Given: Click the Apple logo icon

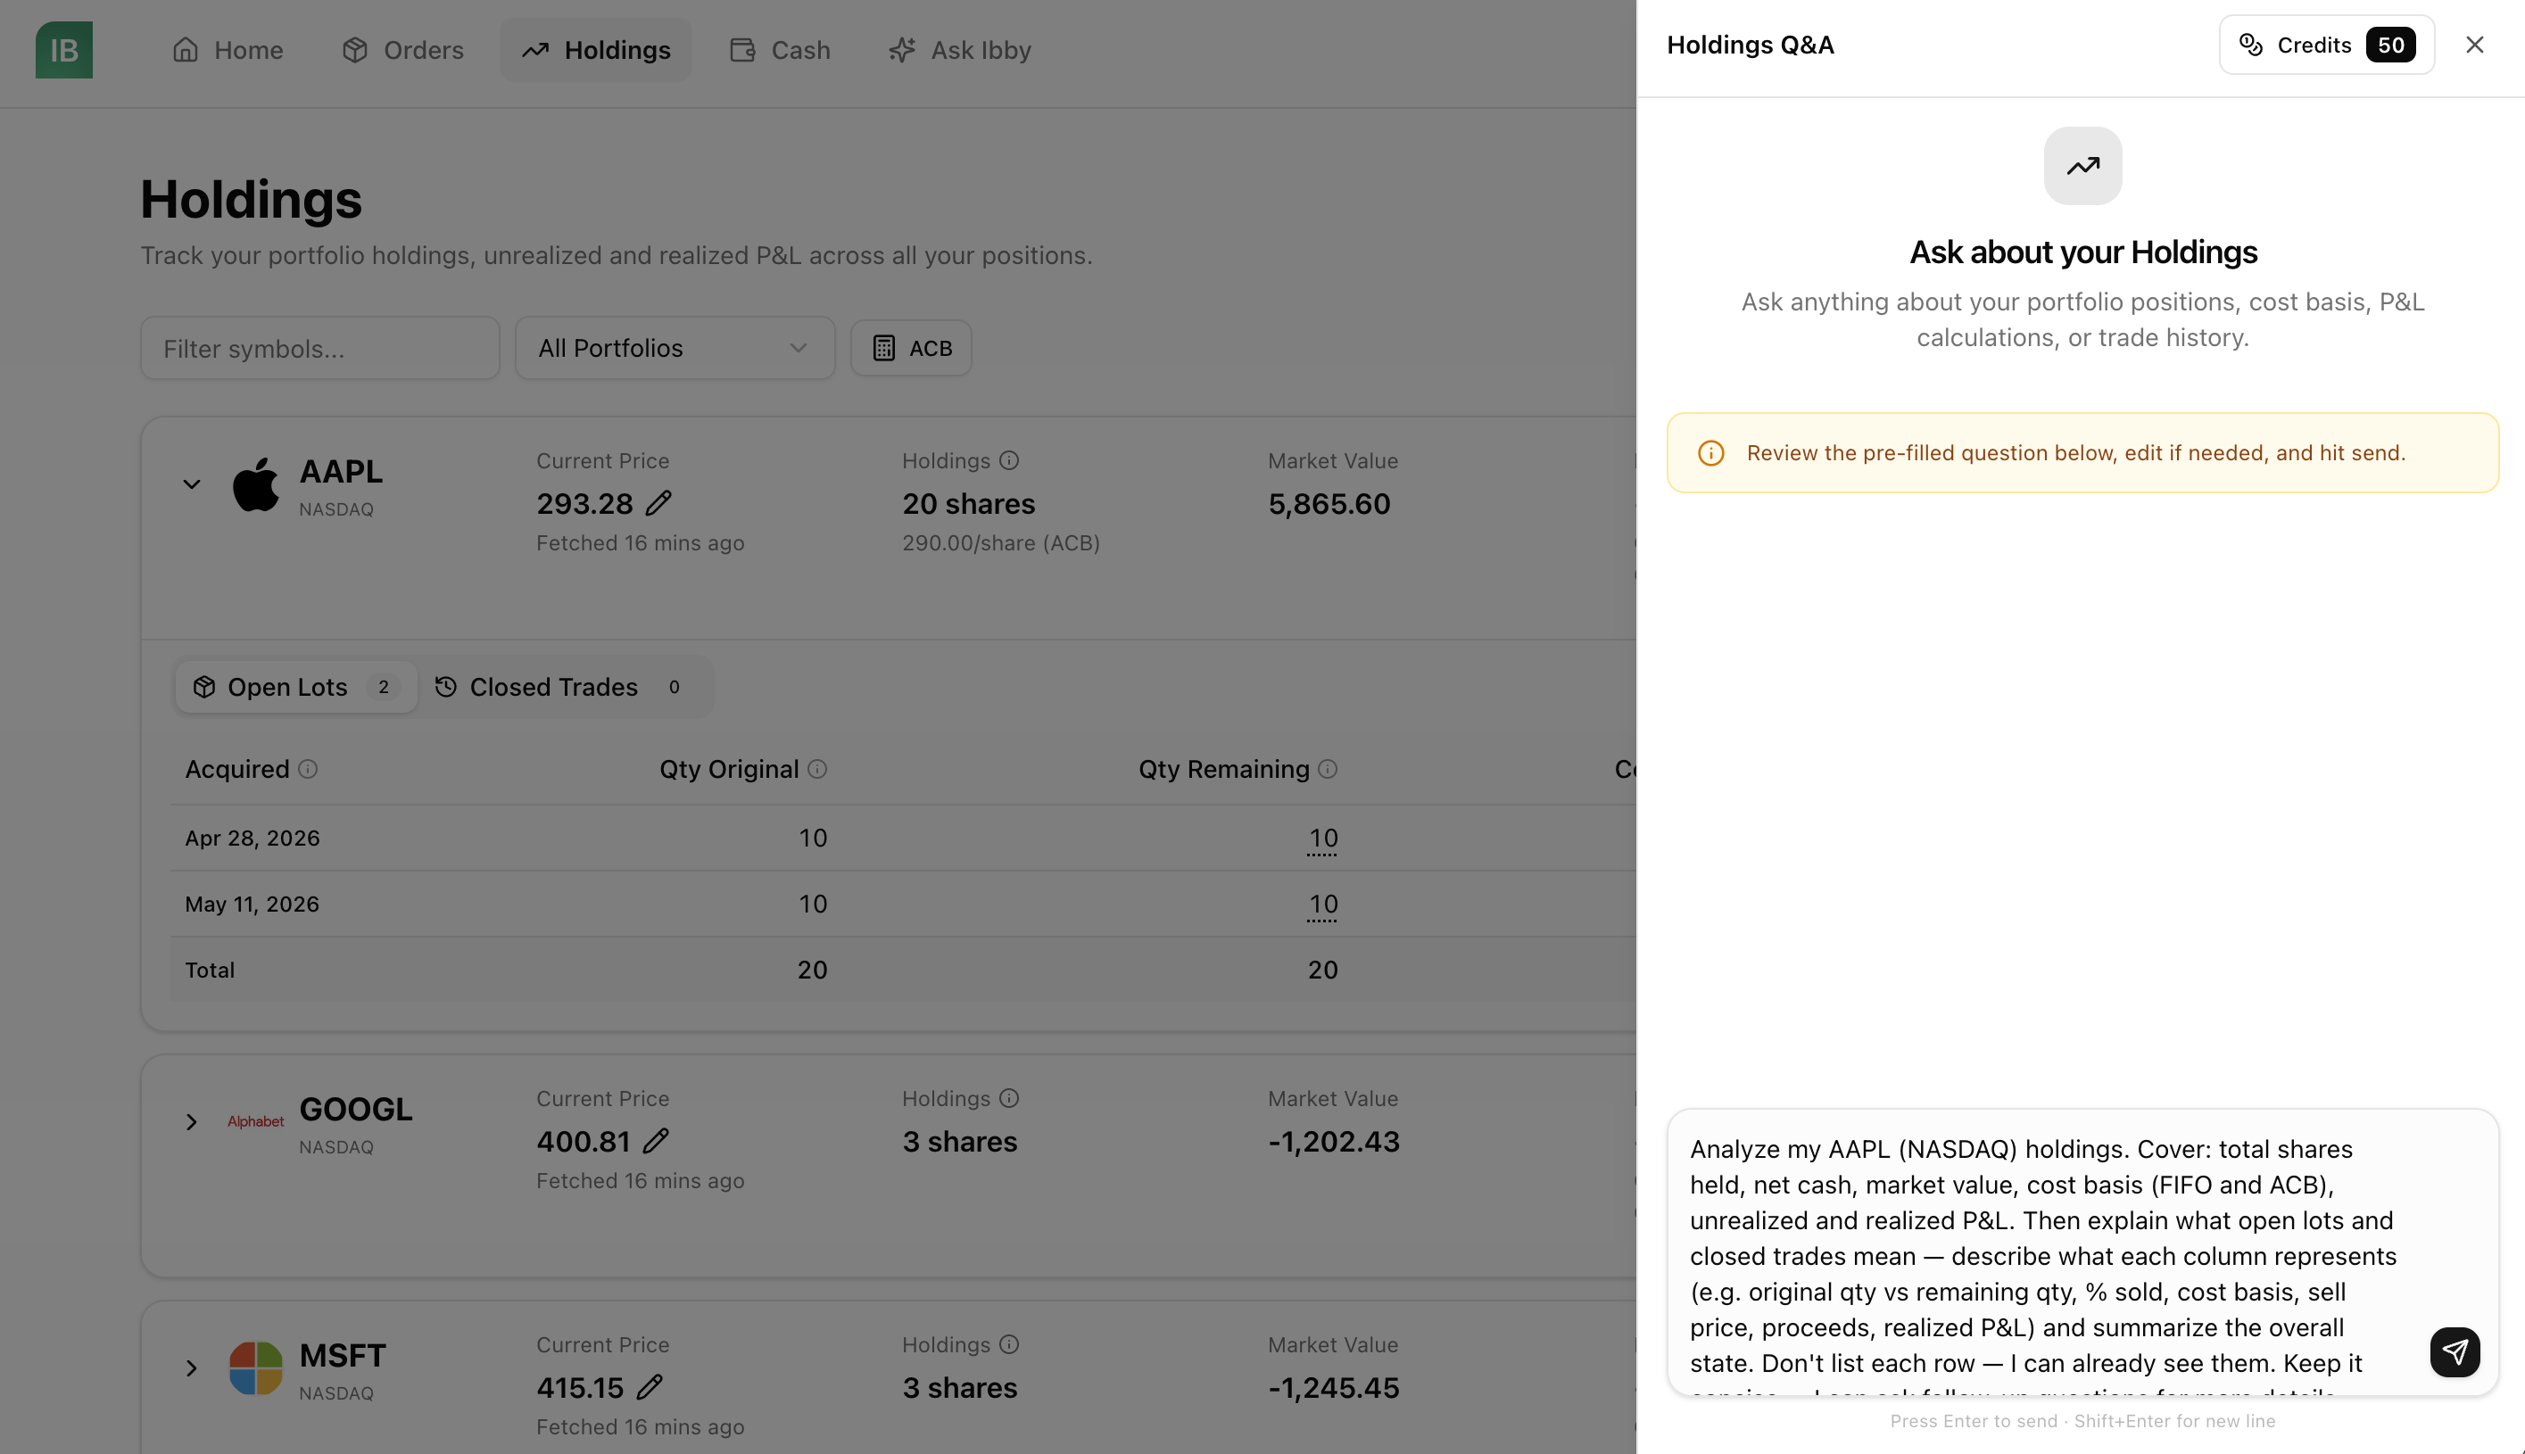Looking at the screenshot, I should pyautogui.click(x=256, y=485).
